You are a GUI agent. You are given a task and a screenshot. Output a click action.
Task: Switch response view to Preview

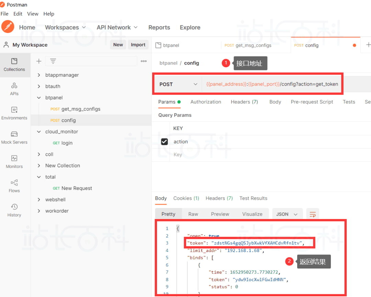coord(220,214)
